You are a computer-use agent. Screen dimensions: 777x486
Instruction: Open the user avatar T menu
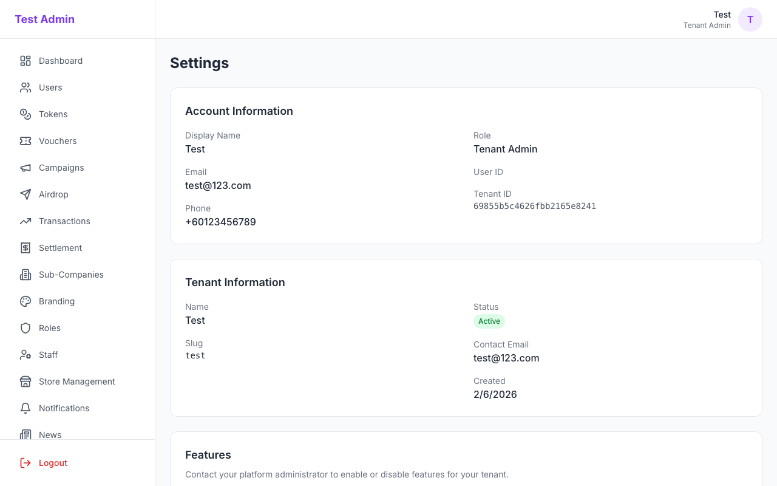pyautogui.click(x=750, y=19)
